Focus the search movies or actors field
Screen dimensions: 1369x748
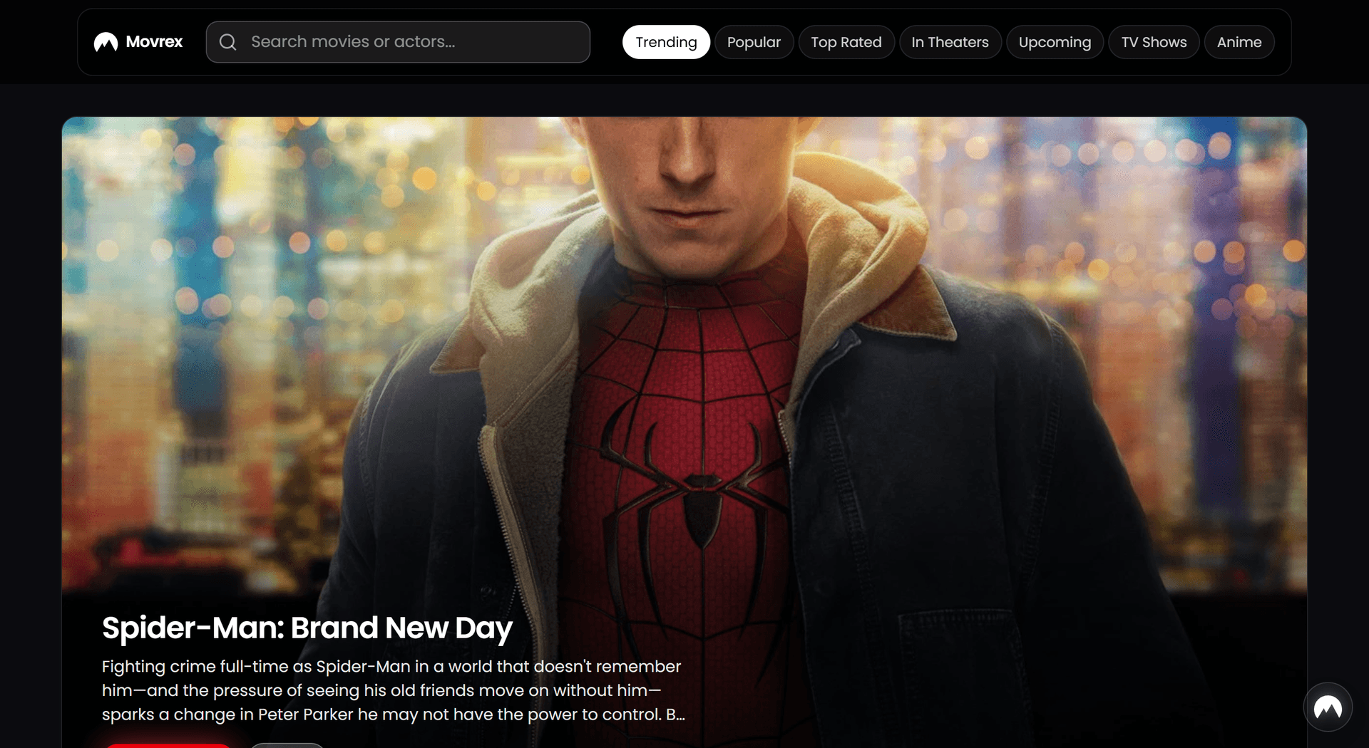[x=398, y=42]
